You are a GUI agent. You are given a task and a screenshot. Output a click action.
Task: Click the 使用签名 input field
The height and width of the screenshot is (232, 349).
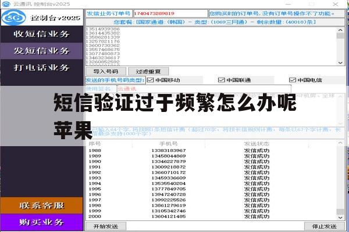click(204, 89)
